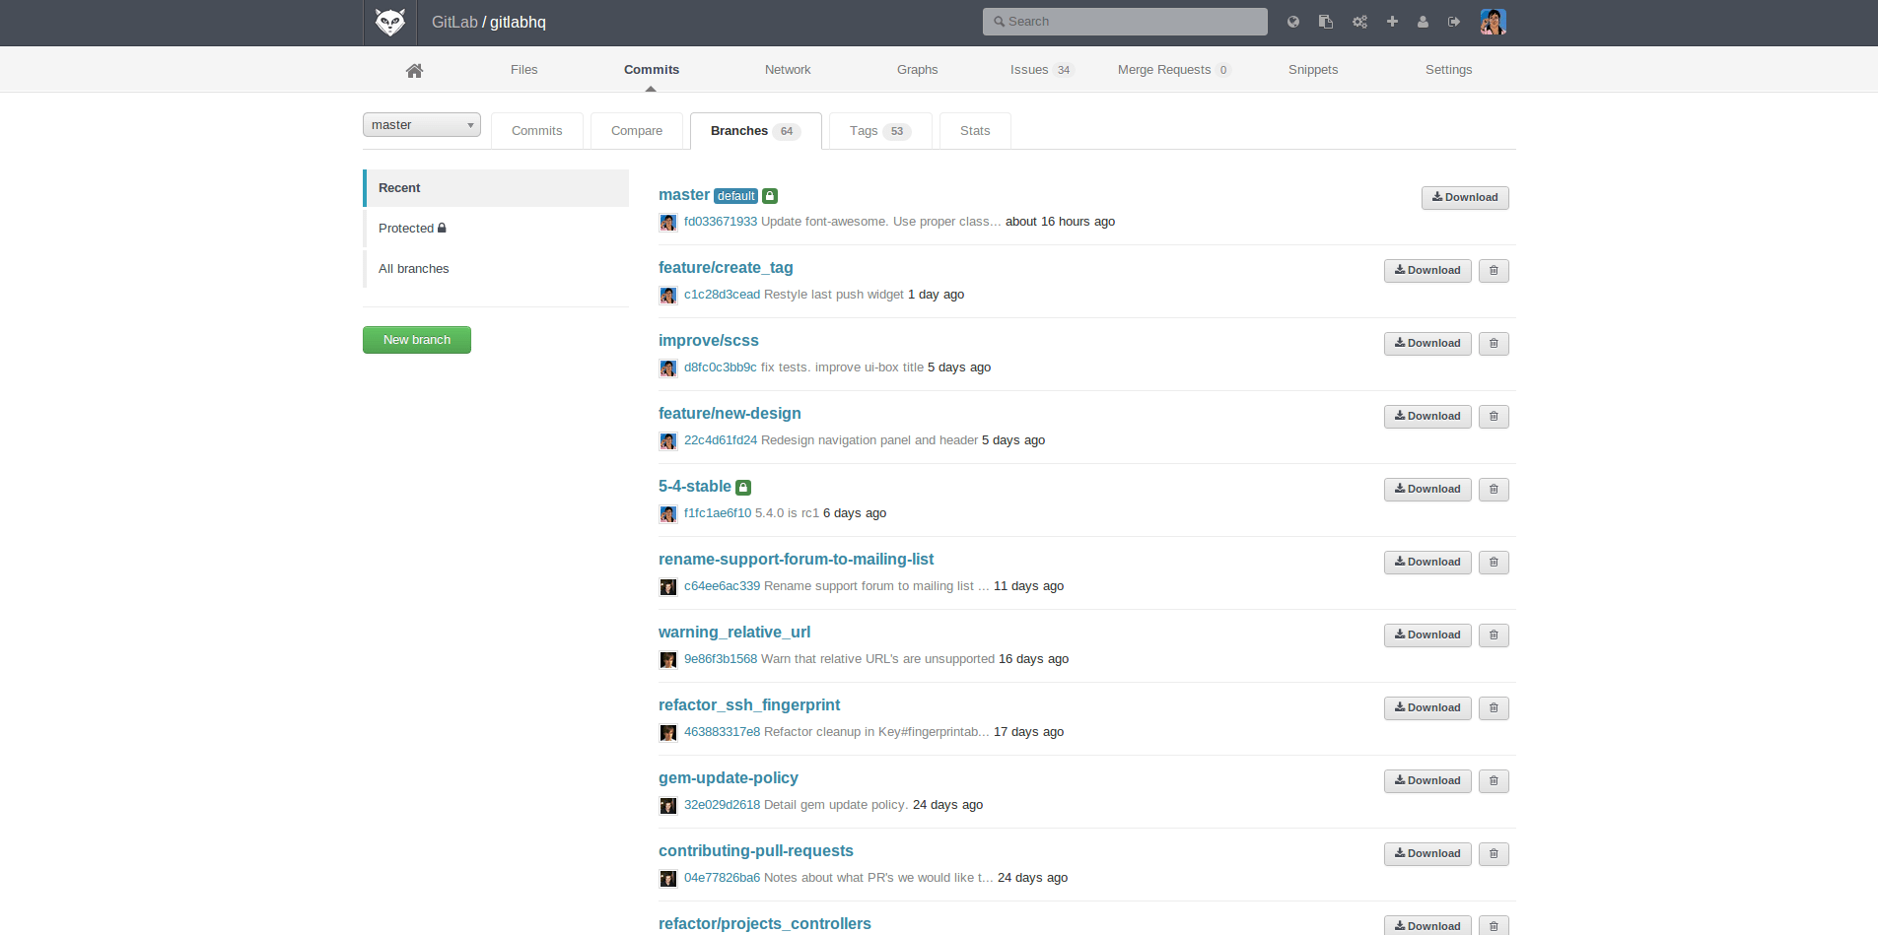Click the plus icon to create new project
This screenshot has height=935, width=1878.
1392,21
